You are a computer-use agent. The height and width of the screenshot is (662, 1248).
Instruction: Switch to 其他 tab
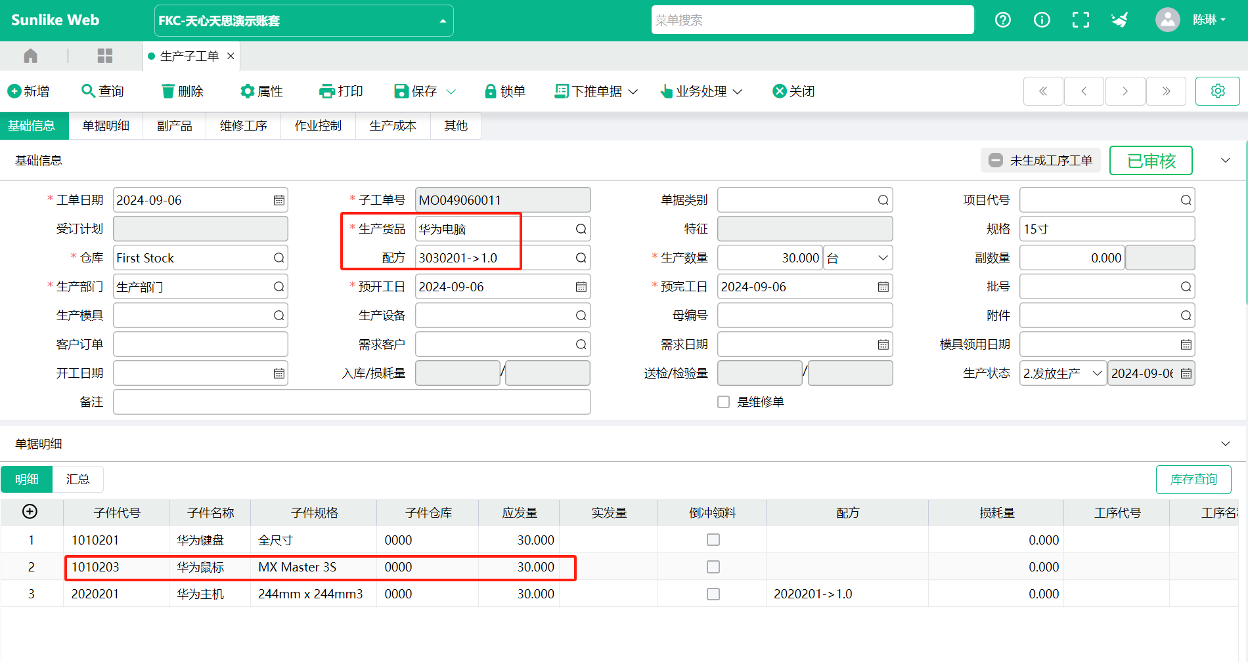[456, 126]
